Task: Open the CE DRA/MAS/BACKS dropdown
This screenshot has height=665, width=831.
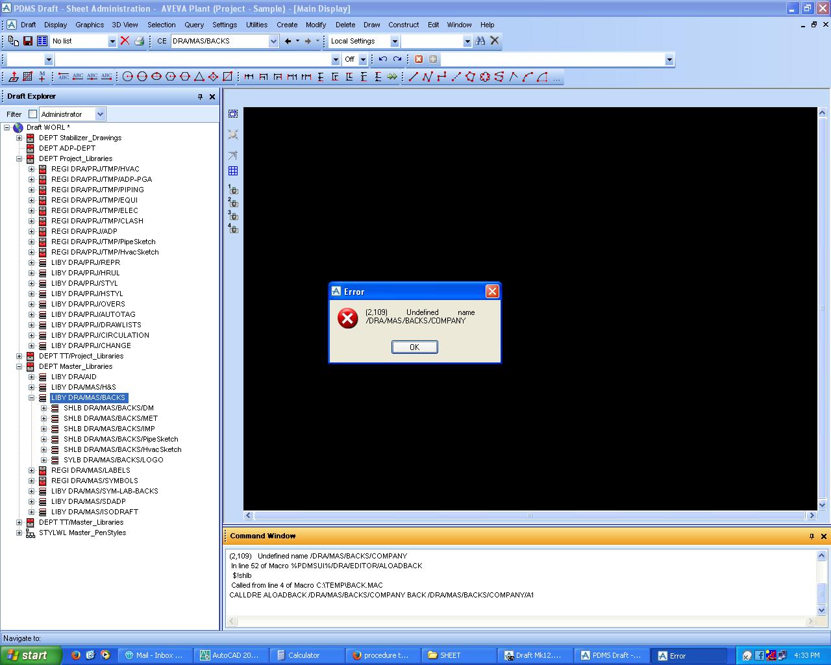Action: [273, 41]
